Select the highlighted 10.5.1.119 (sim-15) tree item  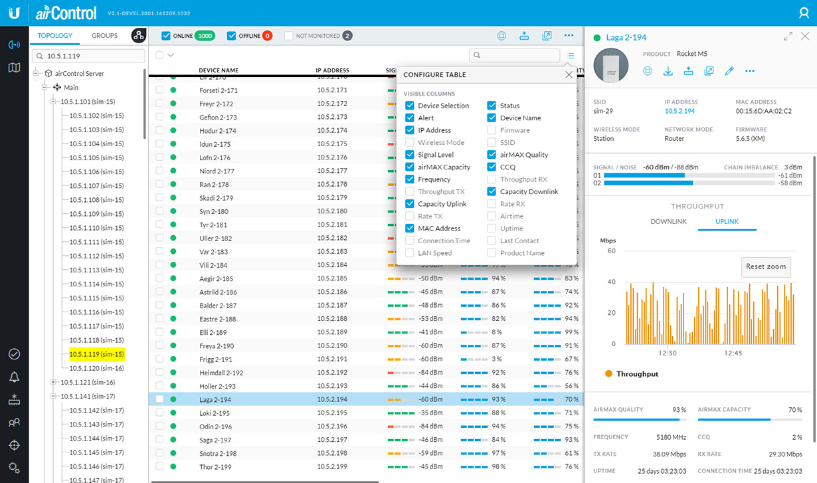pos(96,354)
